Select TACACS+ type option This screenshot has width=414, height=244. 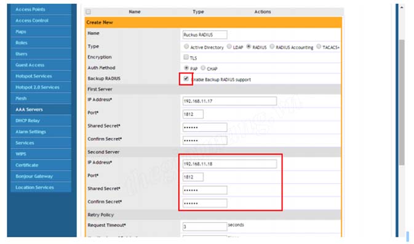coord(319,47)
